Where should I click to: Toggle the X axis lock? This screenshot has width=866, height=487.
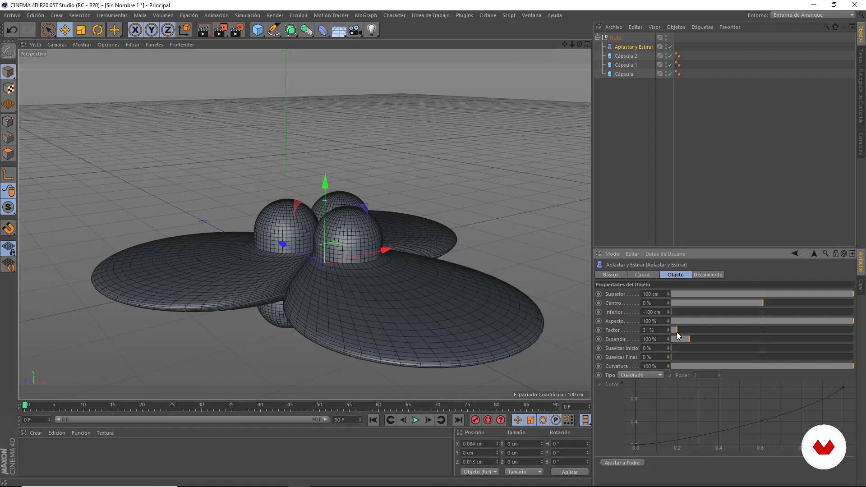[135, 30]
